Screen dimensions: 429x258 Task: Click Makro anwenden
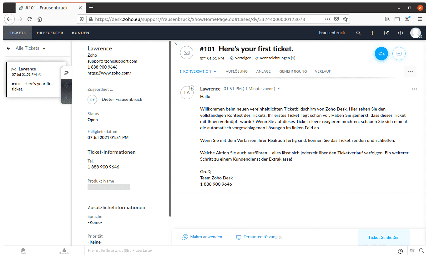(x=202, y=237)
